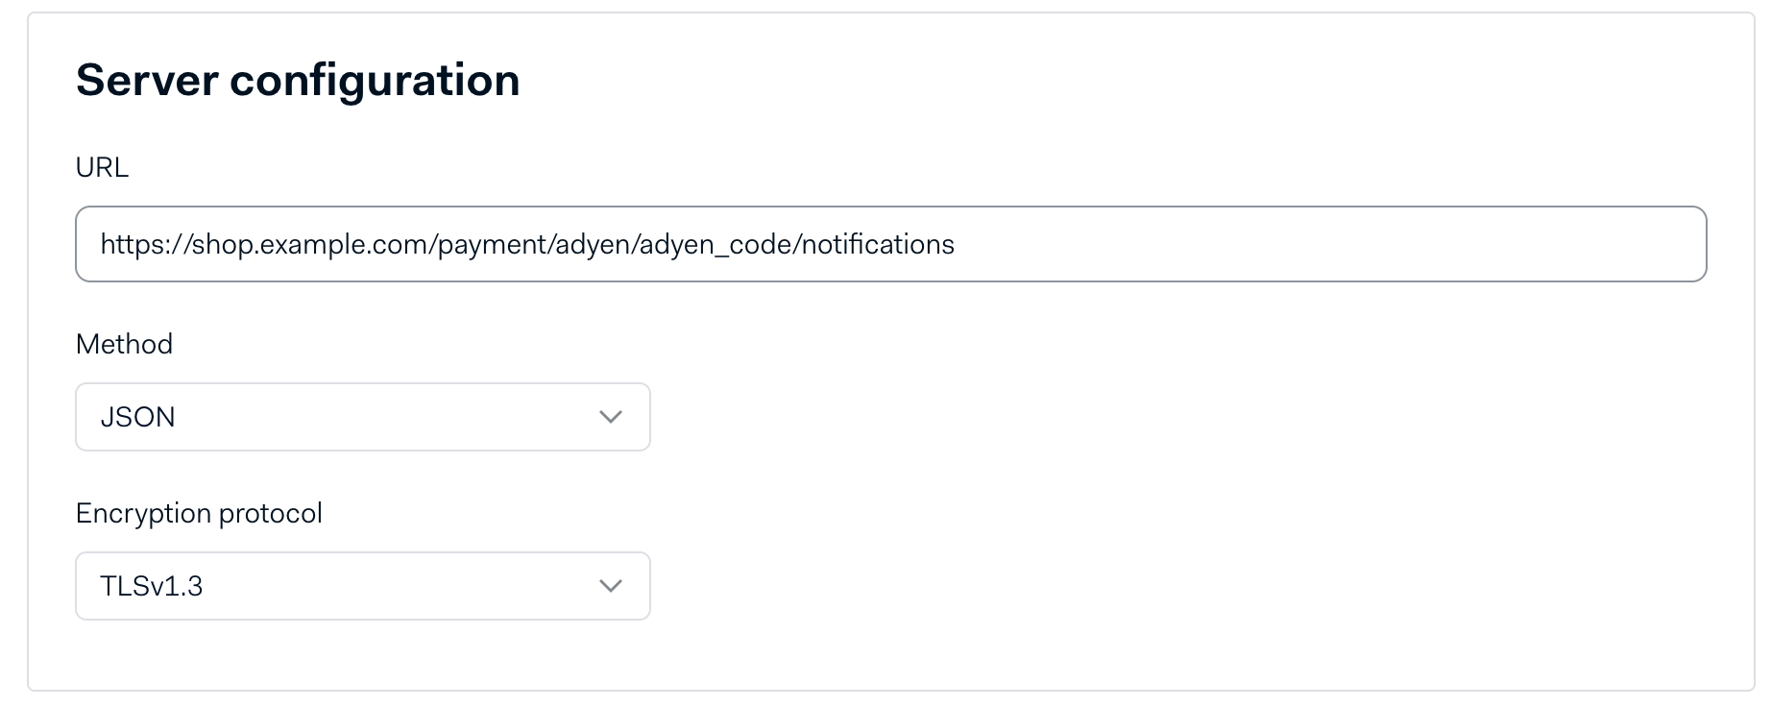Click the Server configuration heading
The width and height of the screenshot is (1771, 707).
coord(298,80)
